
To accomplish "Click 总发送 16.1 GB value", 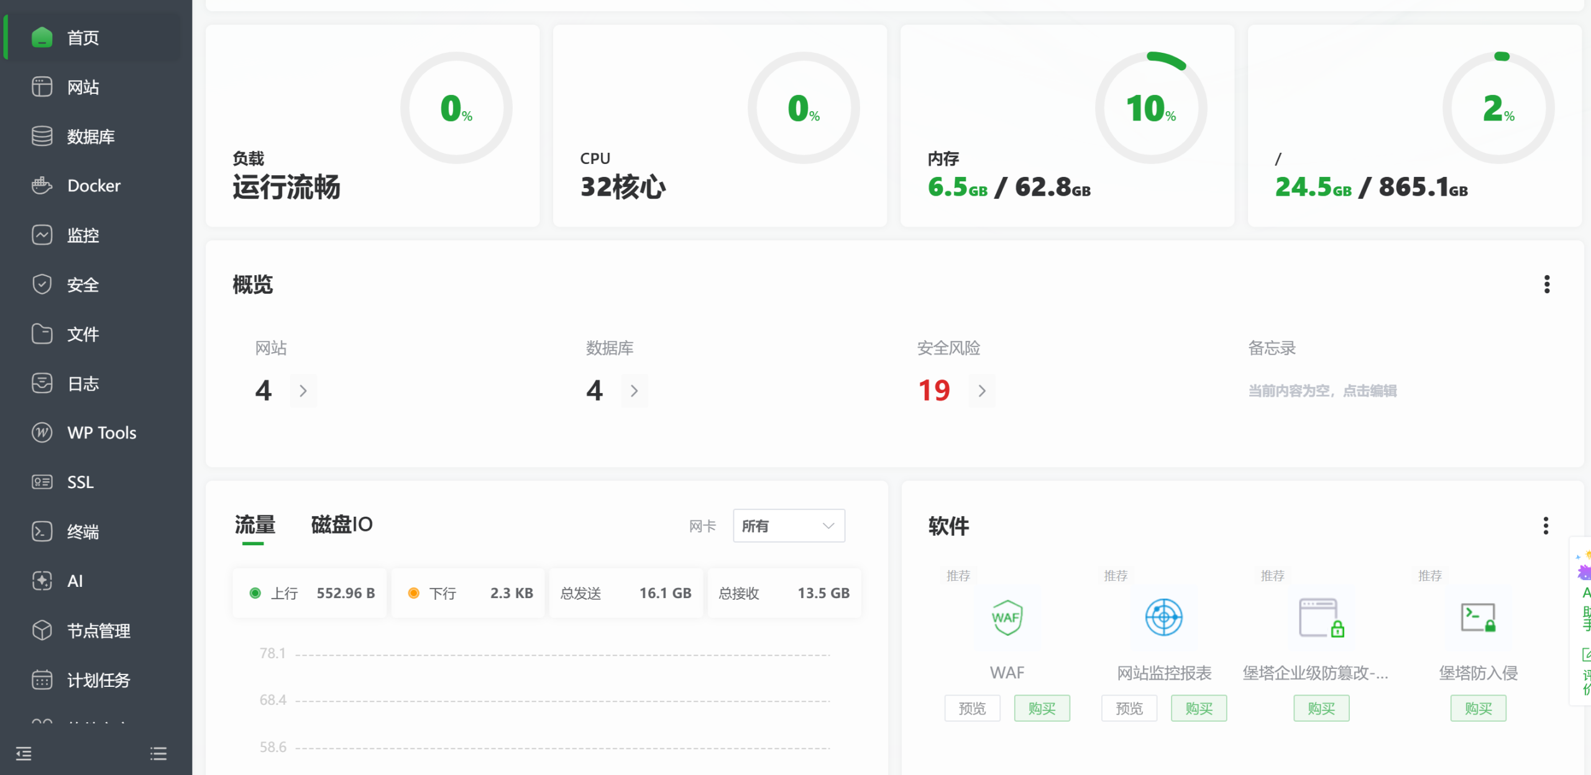I will 665,593.
